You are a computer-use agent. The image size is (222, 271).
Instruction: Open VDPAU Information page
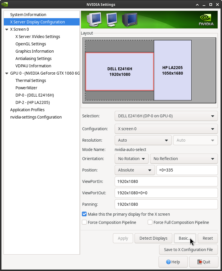tap(42, 66)
